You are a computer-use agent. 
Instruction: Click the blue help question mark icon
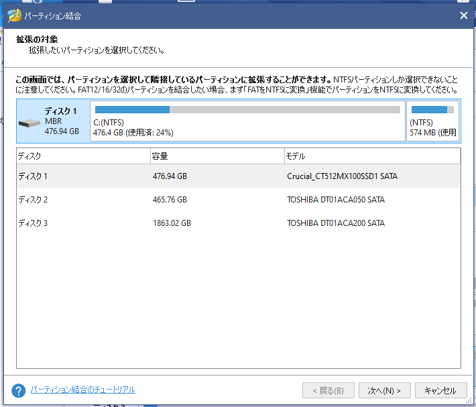19,390
